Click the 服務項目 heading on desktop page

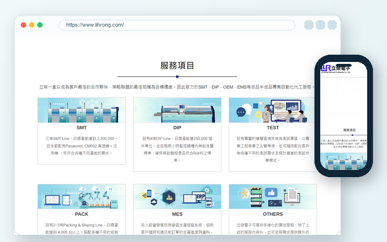[177, 66]
